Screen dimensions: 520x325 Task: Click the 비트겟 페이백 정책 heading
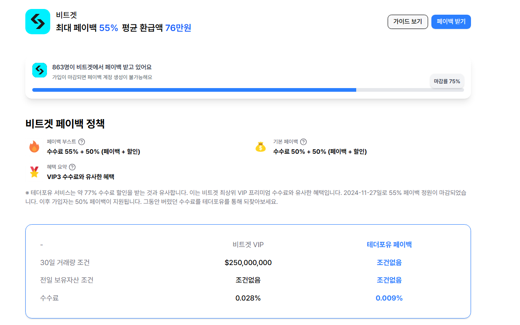click(65, 124)
